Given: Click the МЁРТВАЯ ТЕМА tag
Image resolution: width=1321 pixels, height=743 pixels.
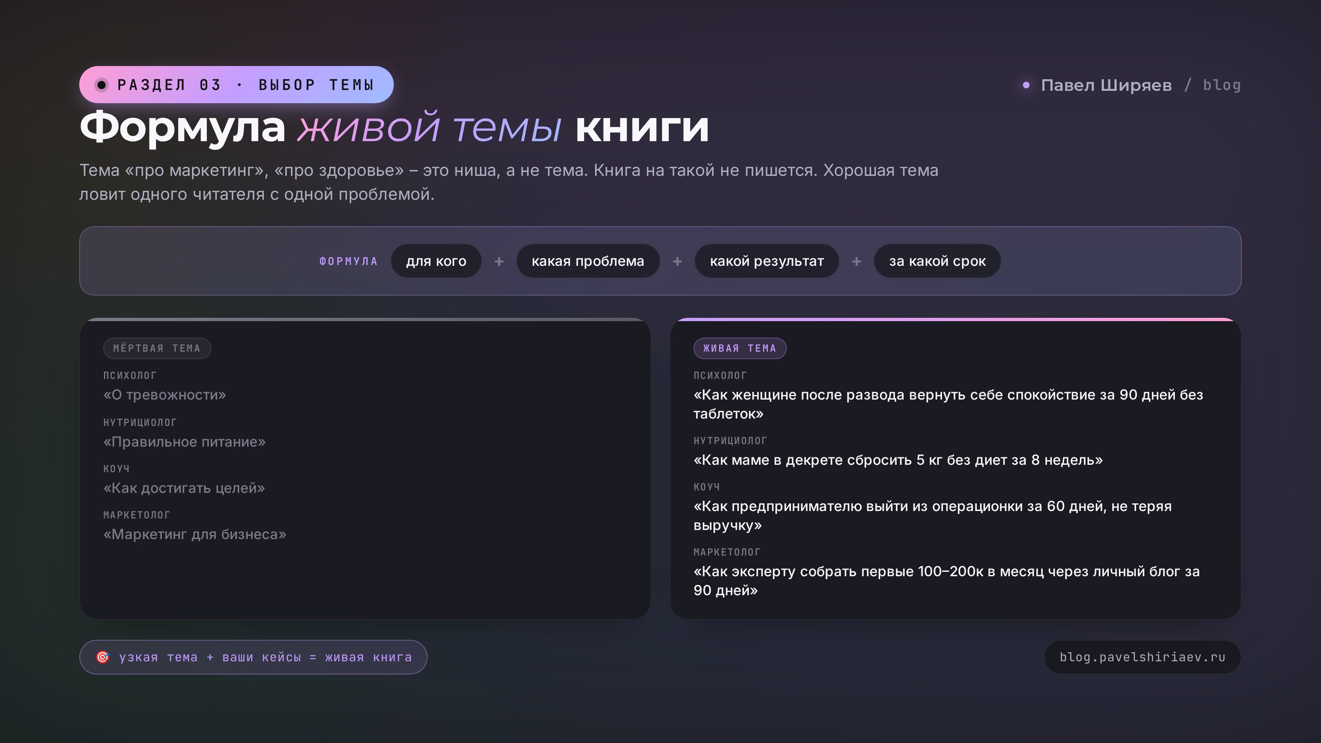Looking at the screenshot, I should pyautogui.click(x=157, y=348).
